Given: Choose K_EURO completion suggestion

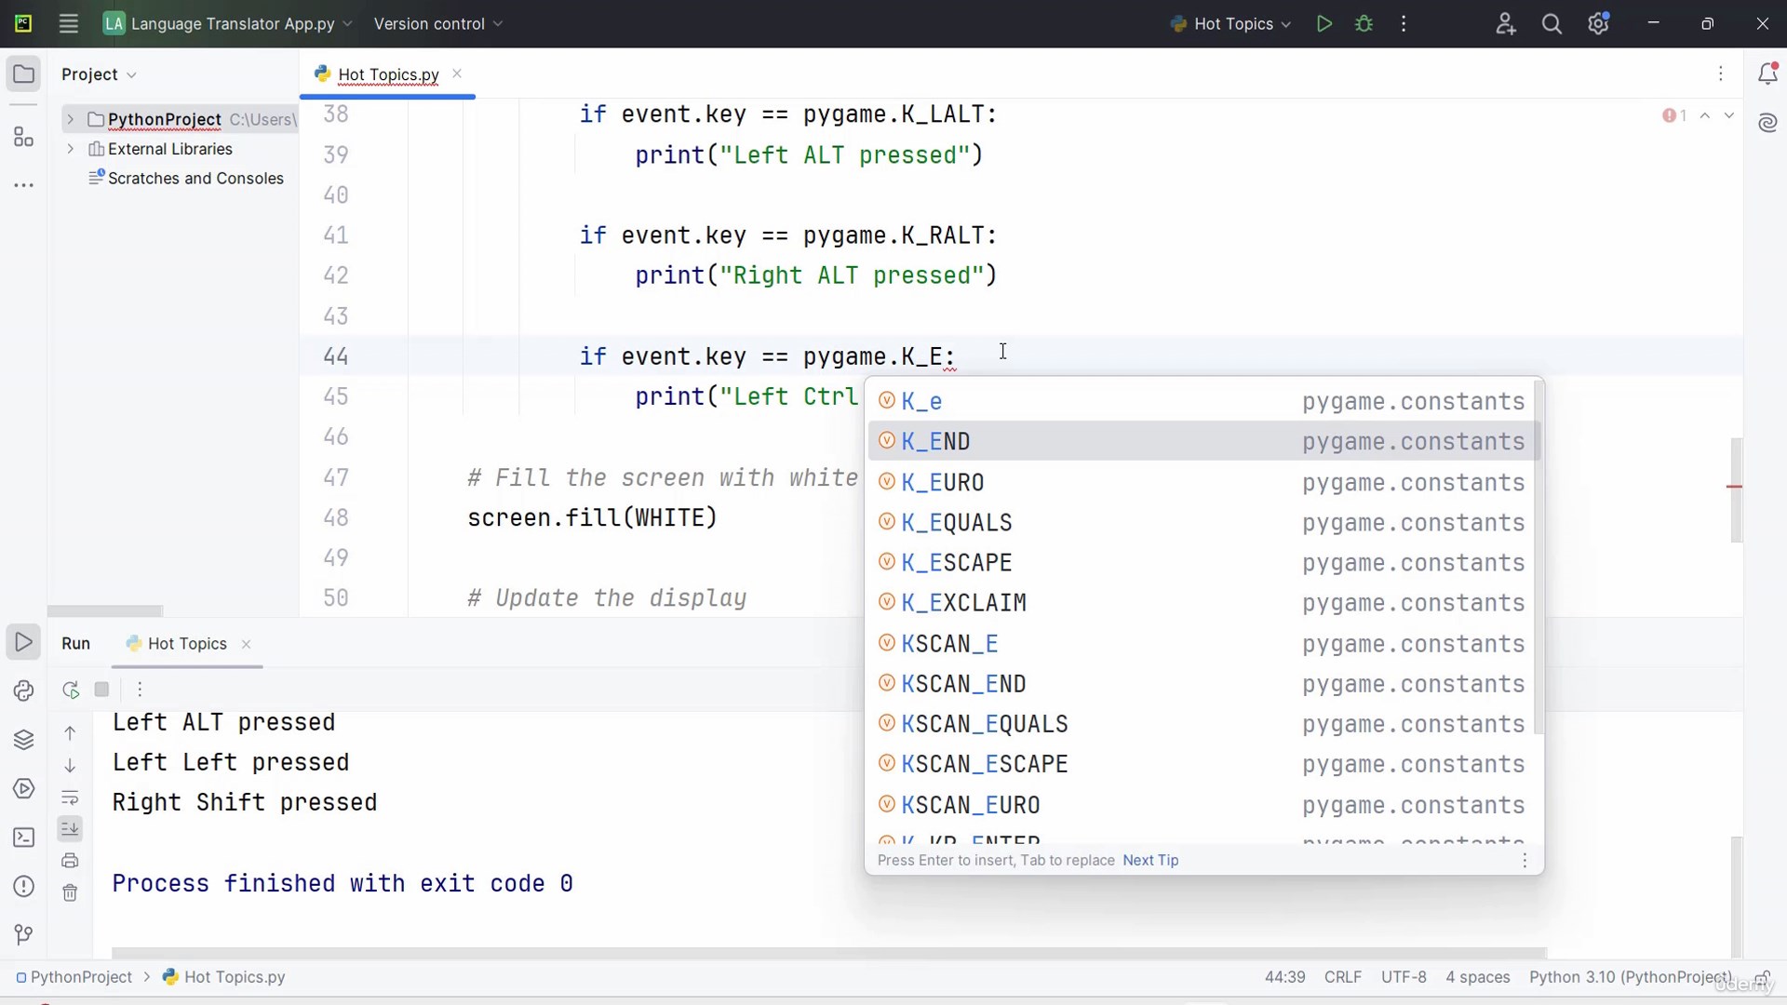Looking at the screenshot, I should (1203, 482).
